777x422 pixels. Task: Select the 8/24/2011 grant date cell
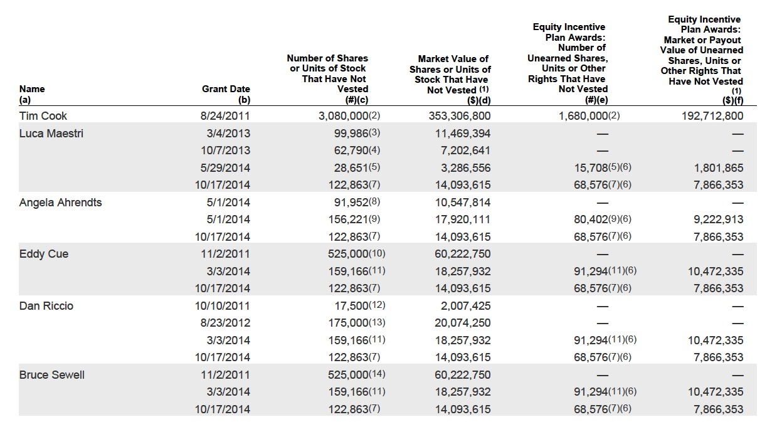tap(225, 116)
